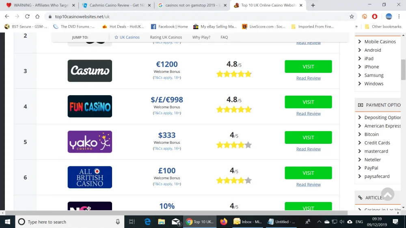Click VISIT button for Yako casino
This screenshot has width=406, height=228.
308,137
